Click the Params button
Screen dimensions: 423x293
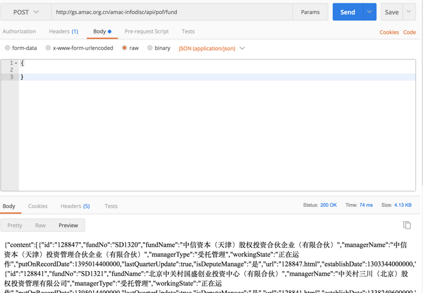pyautogui.click(x=310, y=12)
